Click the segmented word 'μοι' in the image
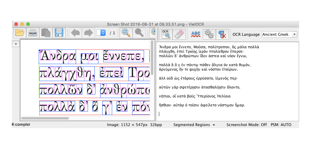Screen dimensions: 311x149 (90, 59)
